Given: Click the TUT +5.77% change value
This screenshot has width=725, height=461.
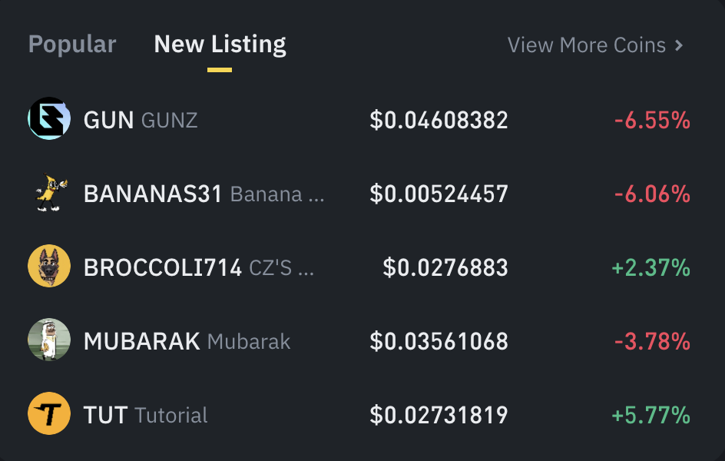Looking at the screenshot, I should click(651, 415).
